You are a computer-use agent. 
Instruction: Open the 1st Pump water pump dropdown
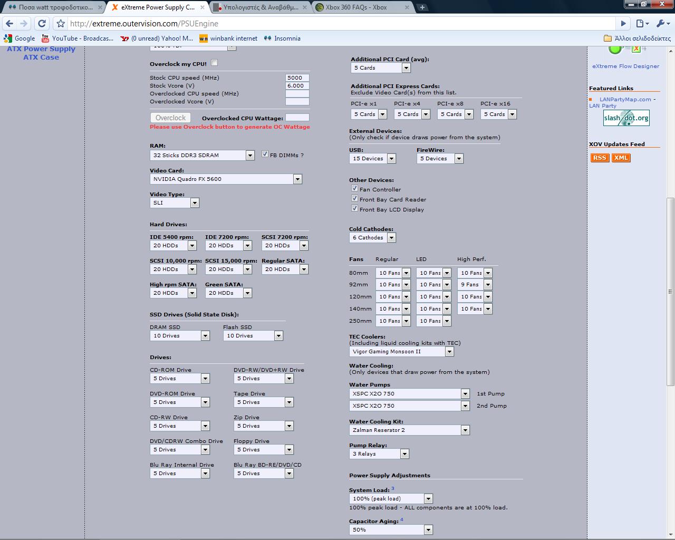[410, 394]
